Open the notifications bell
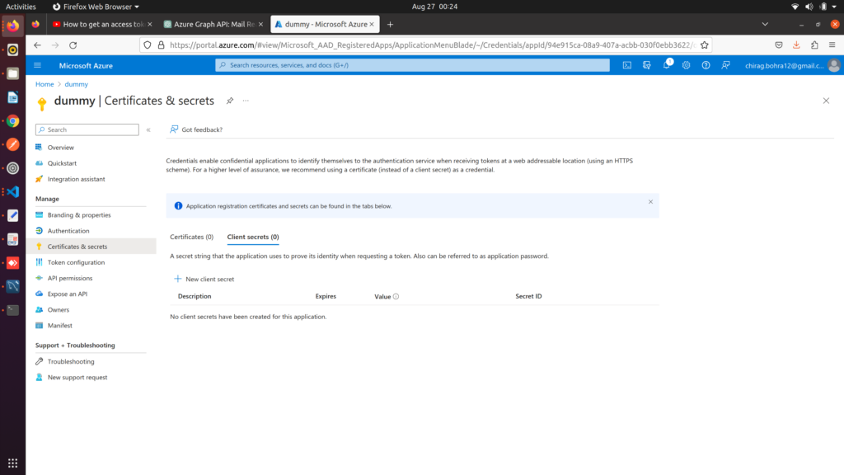Viewport: 844px width, 475px height. pyautogui.click(x=666, y=65)
